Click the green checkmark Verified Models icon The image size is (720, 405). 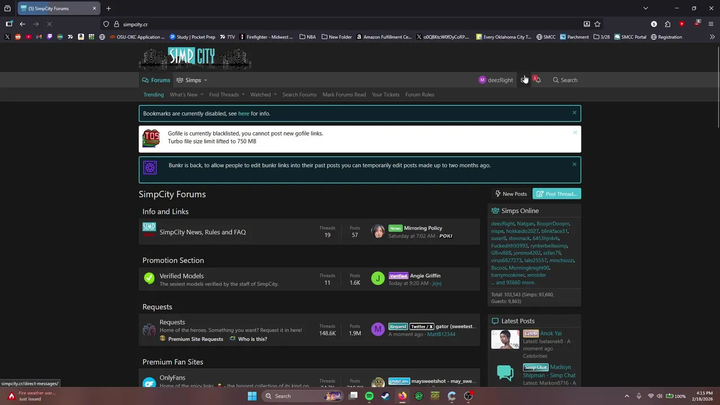click(x=149, y=278)
